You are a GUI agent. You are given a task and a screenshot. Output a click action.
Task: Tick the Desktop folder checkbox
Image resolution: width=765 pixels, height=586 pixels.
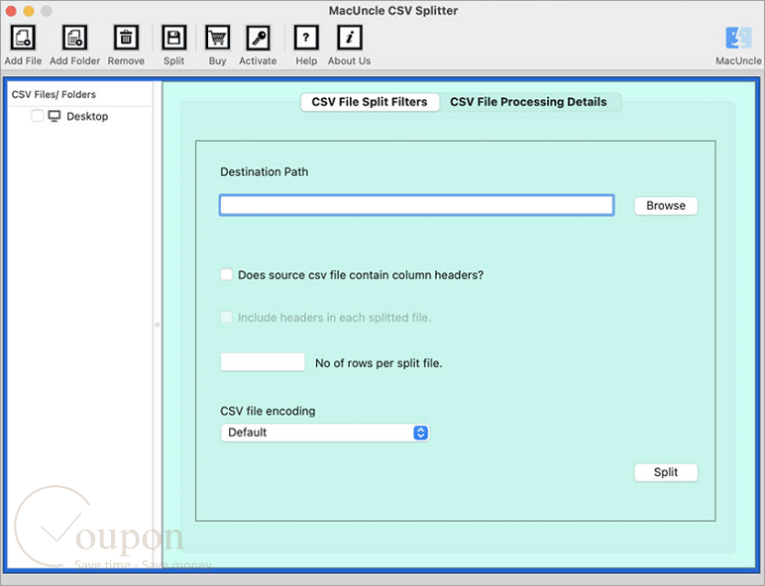click(37, 116)
